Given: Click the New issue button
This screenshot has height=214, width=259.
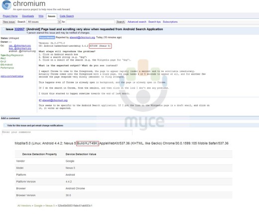Looking at the screenshot, I should (x=9, y=22).
